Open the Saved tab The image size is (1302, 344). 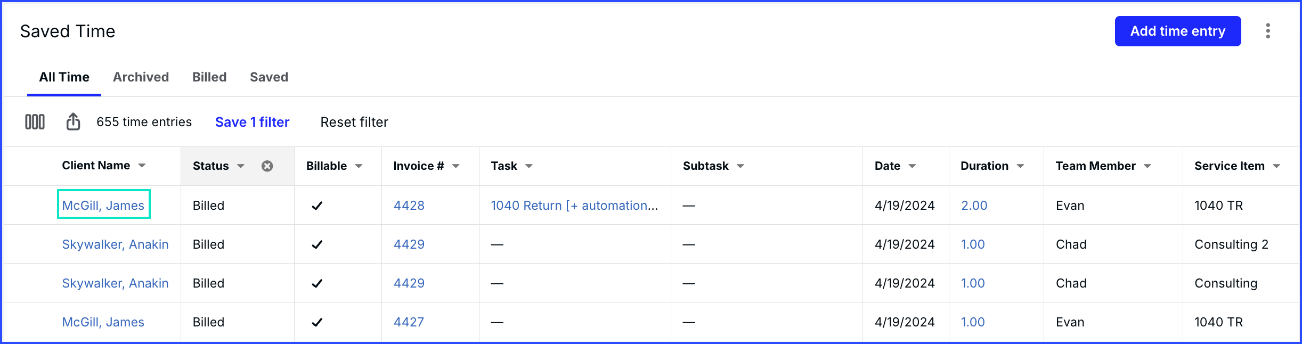pos(269,77)
